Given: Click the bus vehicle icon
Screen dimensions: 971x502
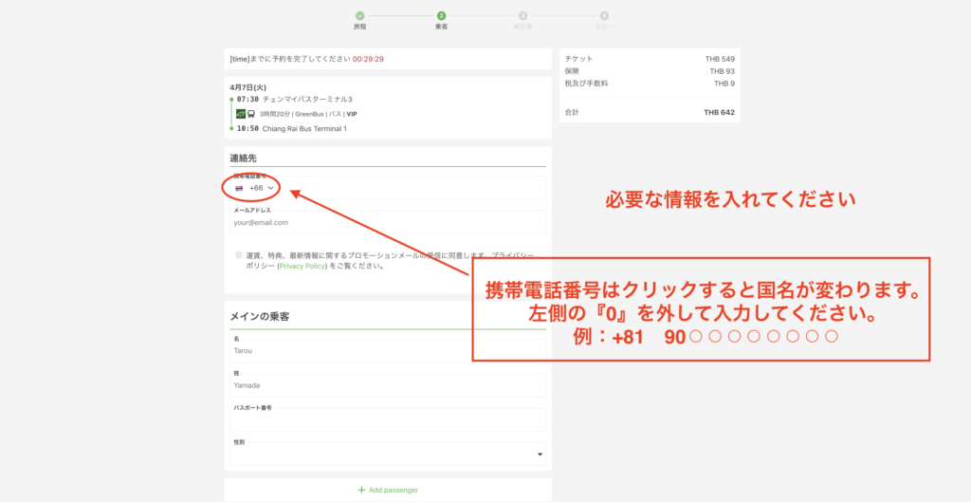Looking at the screenshot, I should pyautogui.click(x=251, y=114).
